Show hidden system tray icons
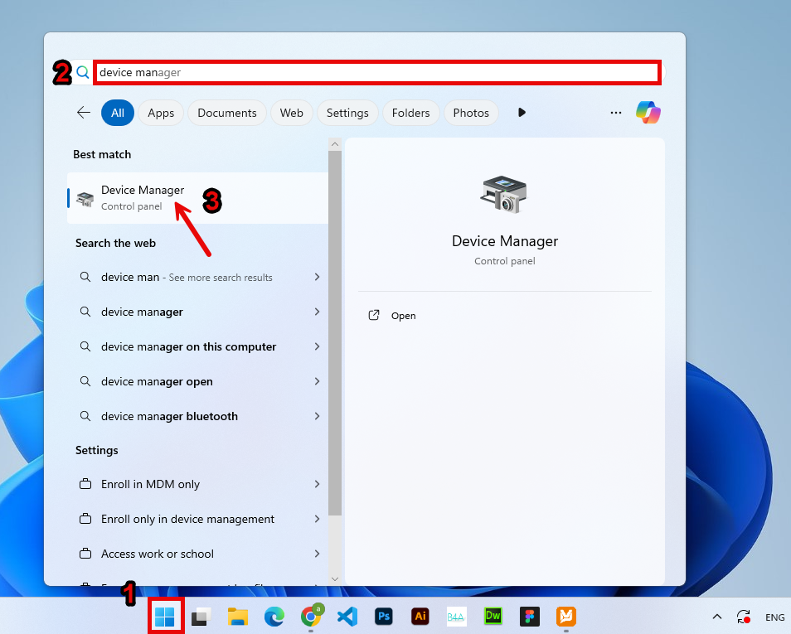Viewport: 791px width, 634px height. [717, 617]
